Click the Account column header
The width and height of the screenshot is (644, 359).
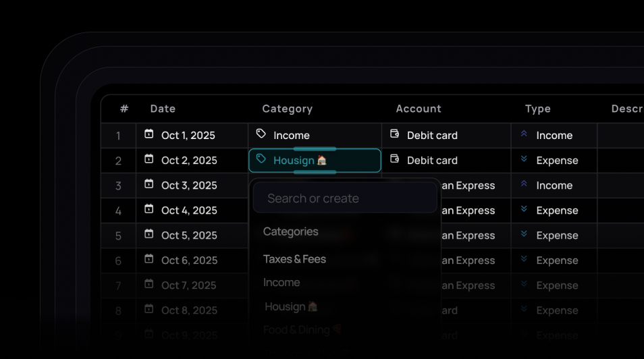(x=419, y=109)
